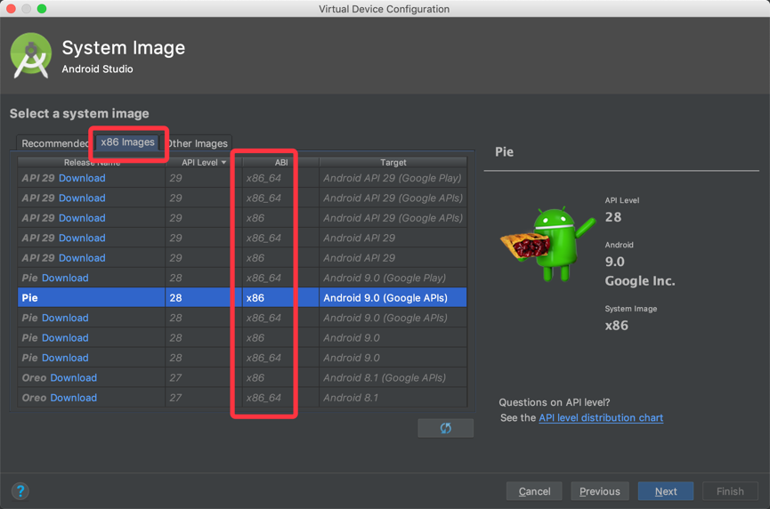Download API 29 x86 plain Android image
Screen dimensions: 770x509
[x=82, y=258]
